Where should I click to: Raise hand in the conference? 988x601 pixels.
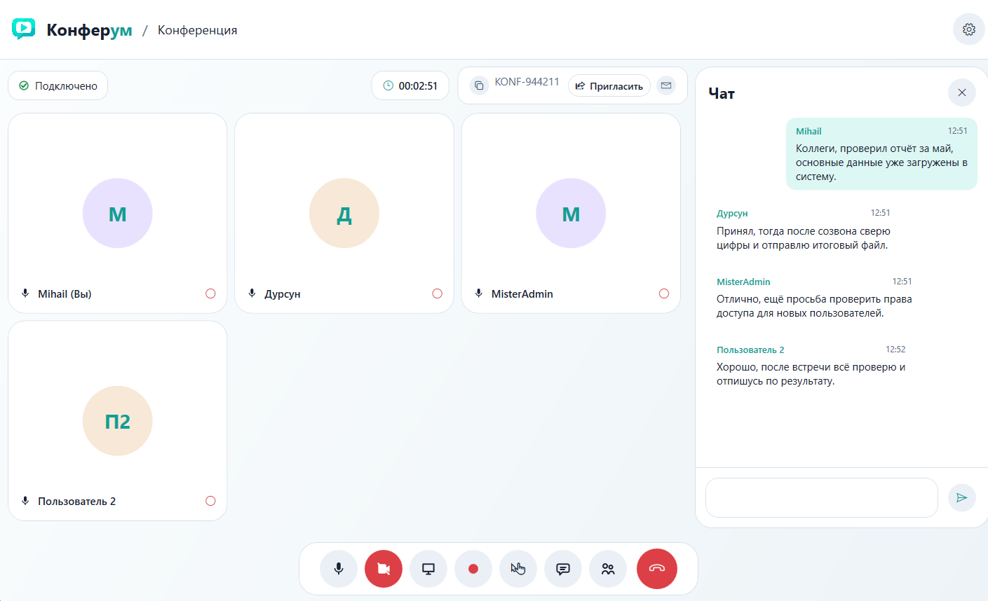click(x=518, y=569)
